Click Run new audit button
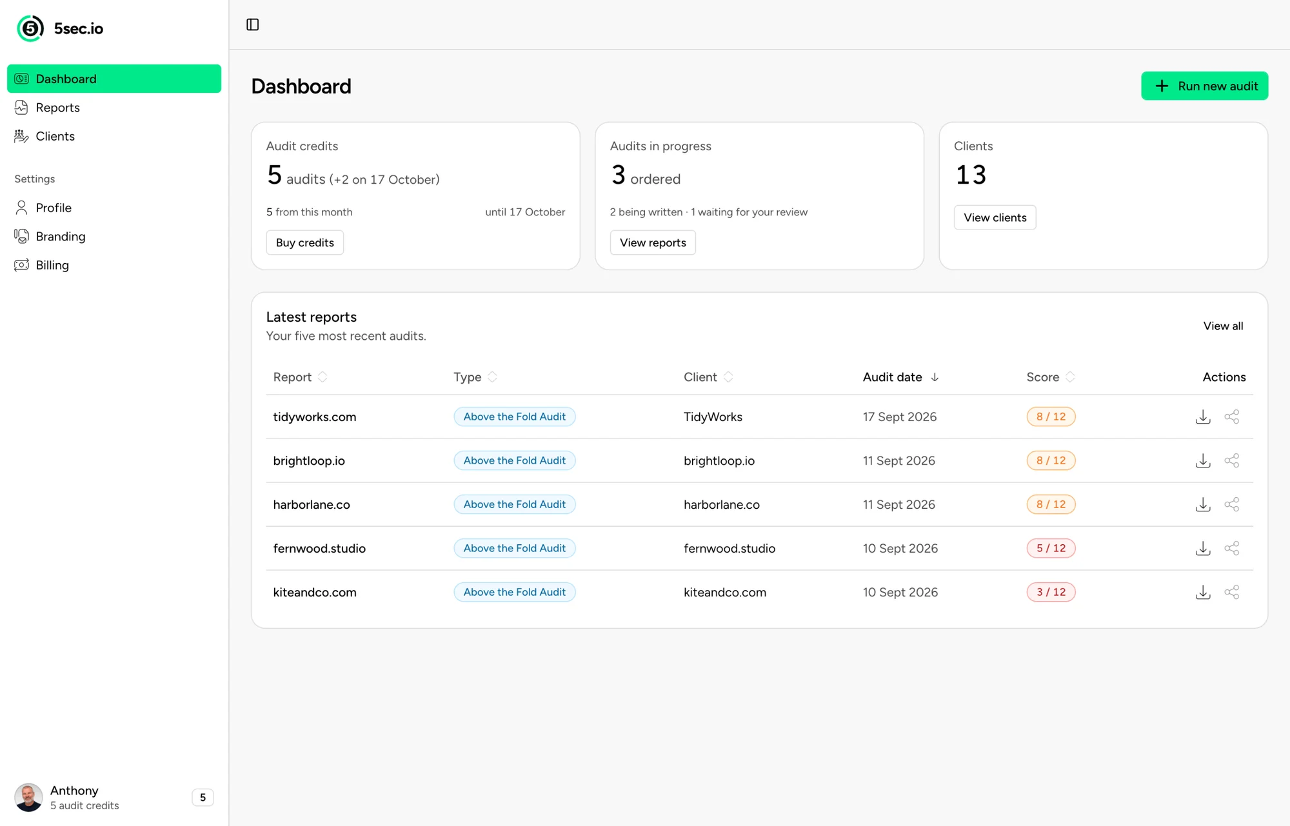The image size is (1290, 826). pos(1204,86)
